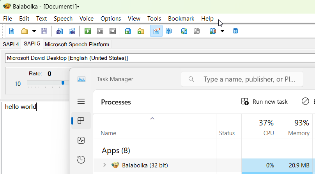Start reading aloud with green play button
Screen dimensions: 315x174
click(x=88, y=31)
